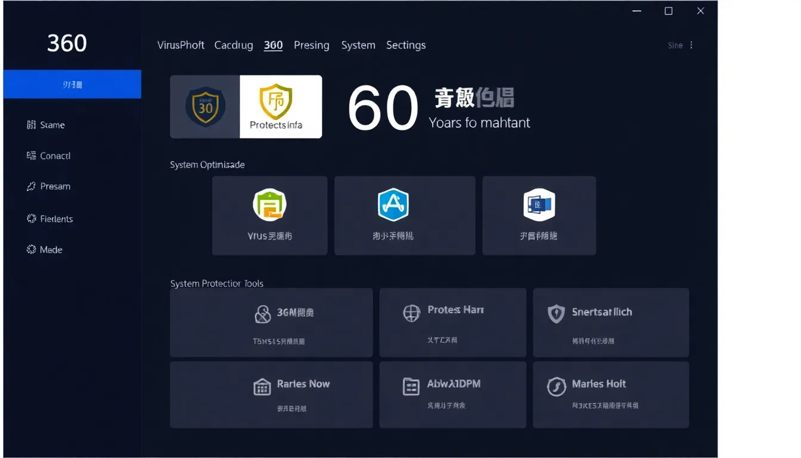
Task: Select the highlighted blue sidebar item
Action: click(72, 84)
